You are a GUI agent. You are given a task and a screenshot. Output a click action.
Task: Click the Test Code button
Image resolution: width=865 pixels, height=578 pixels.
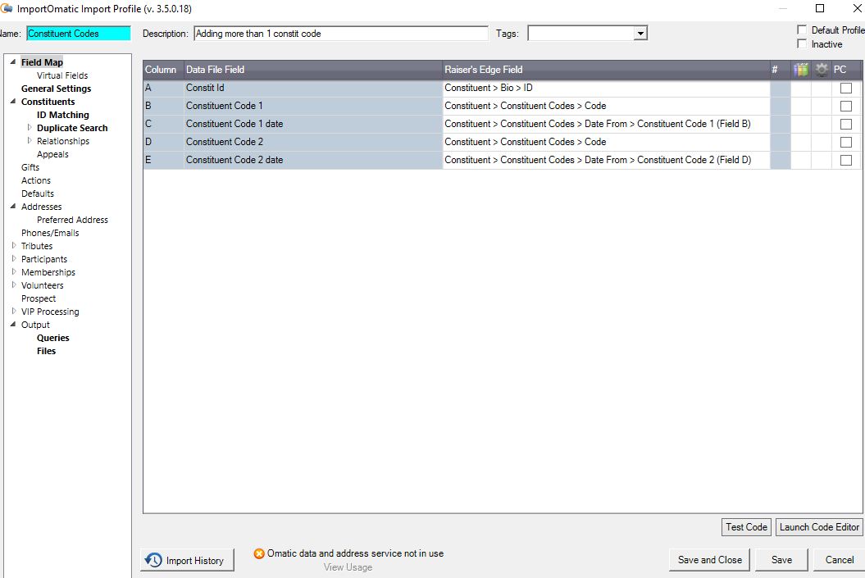[745, 527]
